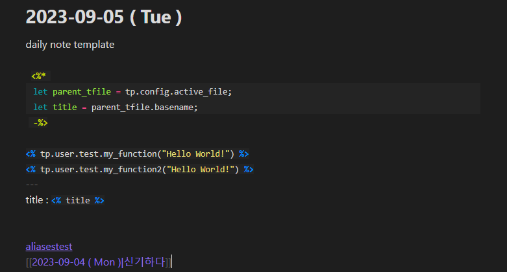
Task: Click tp.config.active_file expression
Action: (179, 91)
